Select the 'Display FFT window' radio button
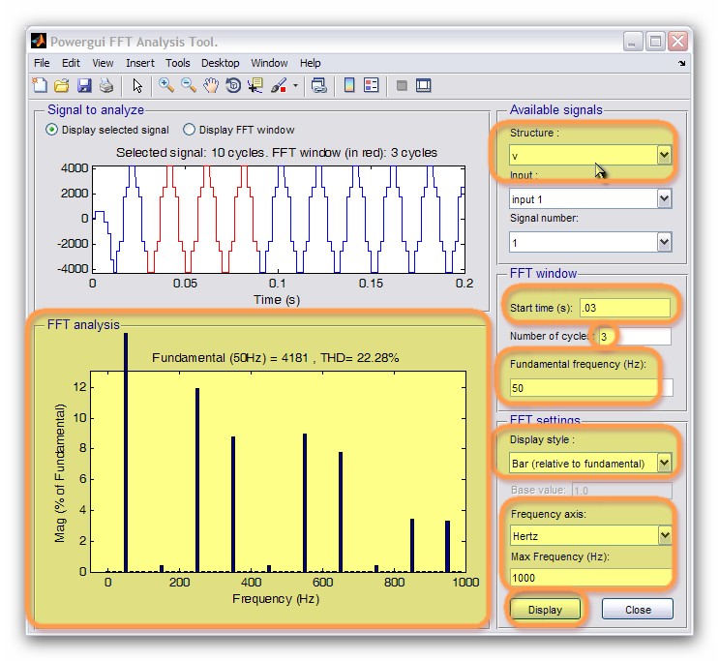The height and width of the screenshot is (661, 719). pos(190,130)
